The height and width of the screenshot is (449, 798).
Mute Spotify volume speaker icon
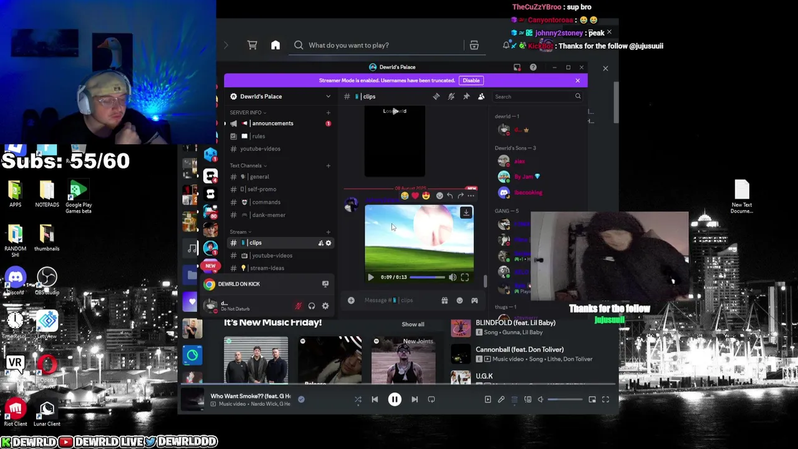[x=541, y=400]
